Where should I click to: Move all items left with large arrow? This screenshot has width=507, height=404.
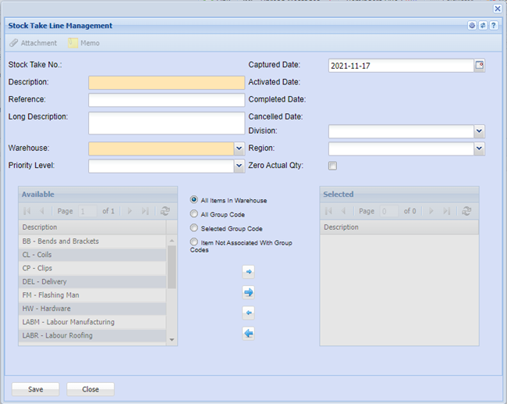(249, 333)
